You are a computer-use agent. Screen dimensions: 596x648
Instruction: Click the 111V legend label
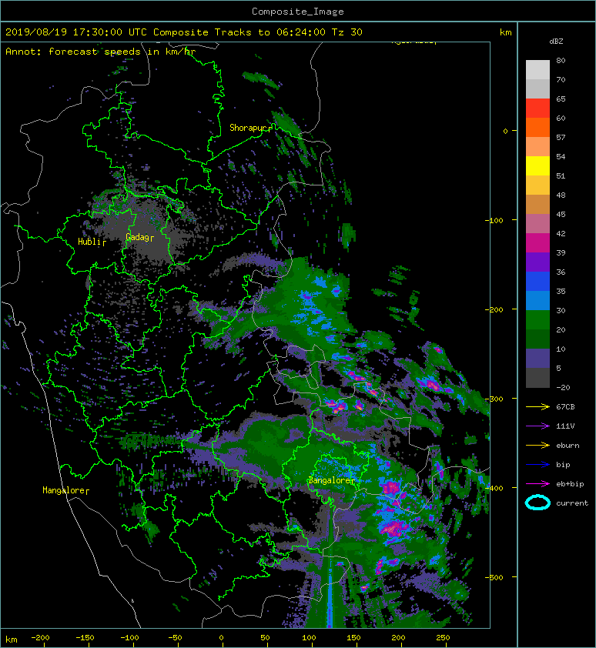[x=565, y=426]
